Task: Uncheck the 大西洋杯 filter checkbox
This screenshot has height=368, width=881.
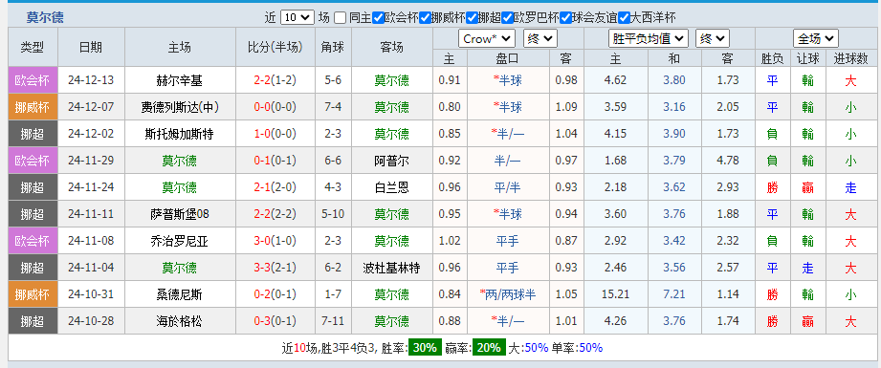Action: [x=625, y=18]
